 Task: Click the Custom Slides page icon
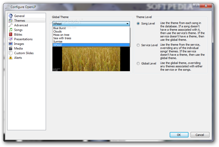tap(11, 53)
